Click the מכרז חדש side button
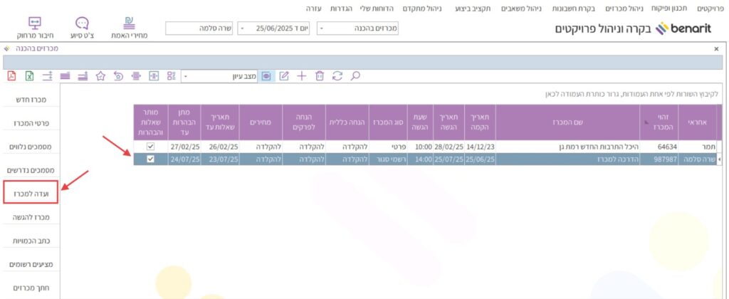Screen dimensions: 729x299 pyautogui.click(x=31, y=100)
